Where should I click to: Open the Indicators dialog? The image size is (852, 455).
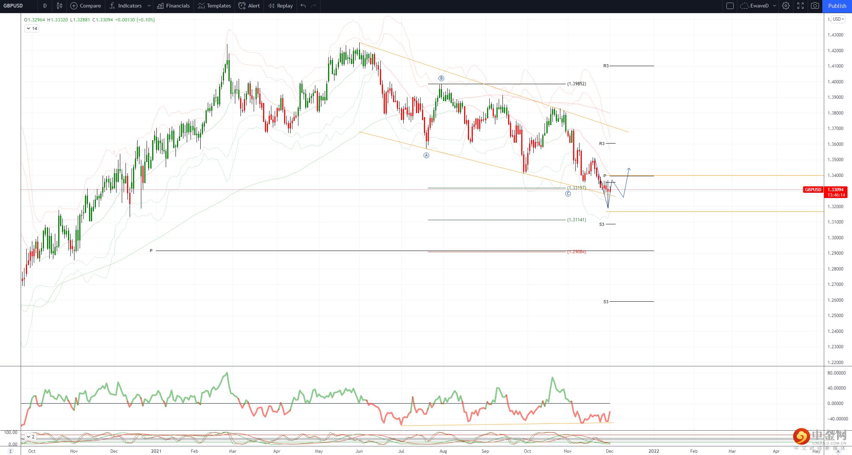click(x=126, y=6)
